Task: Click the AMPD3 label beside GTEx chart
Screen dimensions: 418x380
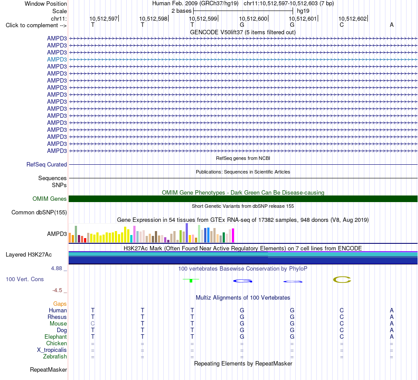Action: click(57, 234)
